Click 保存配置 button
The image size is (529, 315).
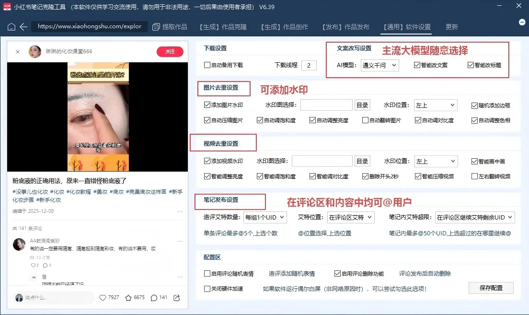491,288
